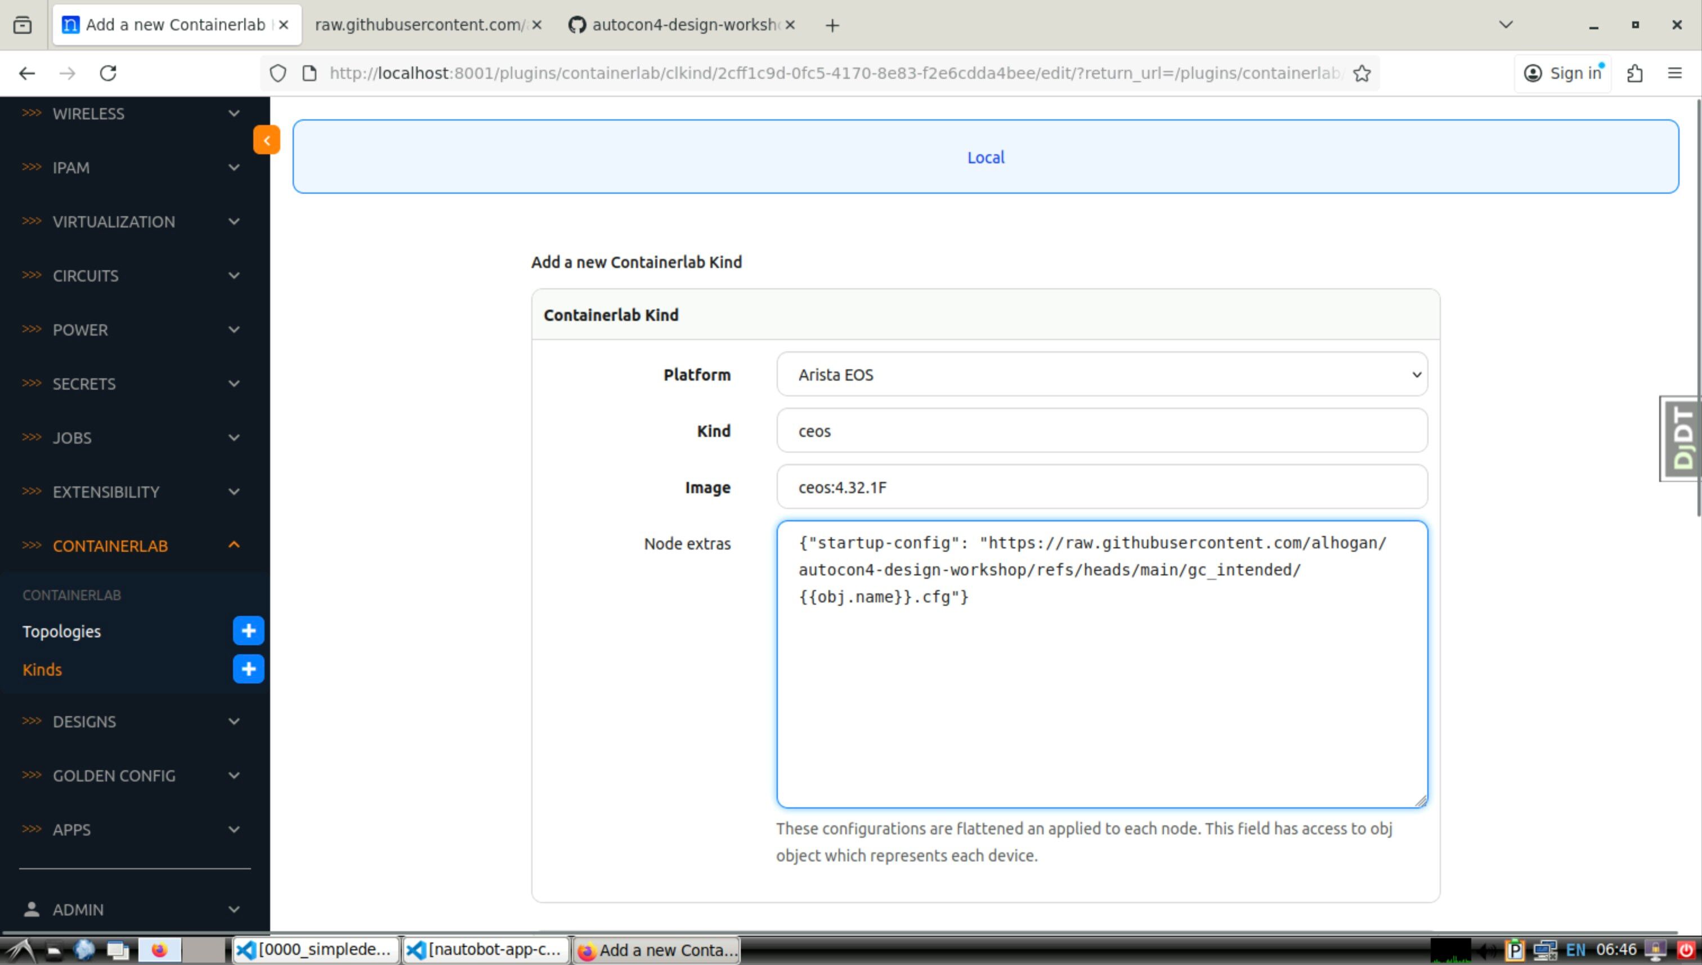Open the nautobot-app VS Code taskbar window
Viewport: 1702px width, 965px height.
tap(485, 950)
